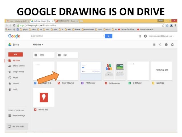Open the CARS folder
The width and height of the screenshot is (182, 137).
click(x=44, y=55)
